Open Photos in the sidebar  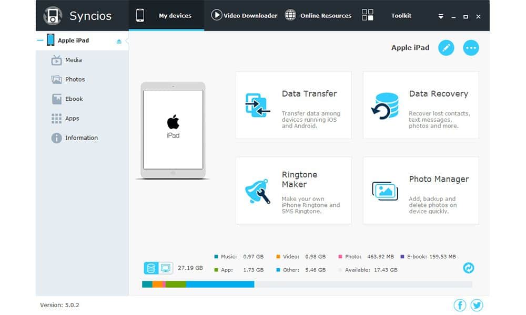(82, 79)
